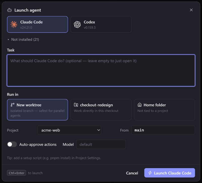202x183 pixels.
Task: Choose New worktree run option
Action: coord(37,110)
